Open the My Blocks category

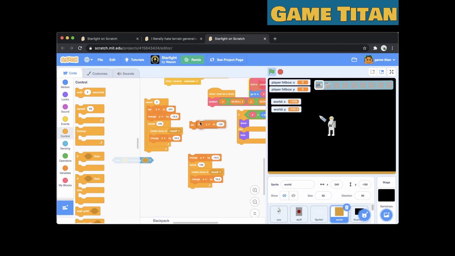coord(65,182)
